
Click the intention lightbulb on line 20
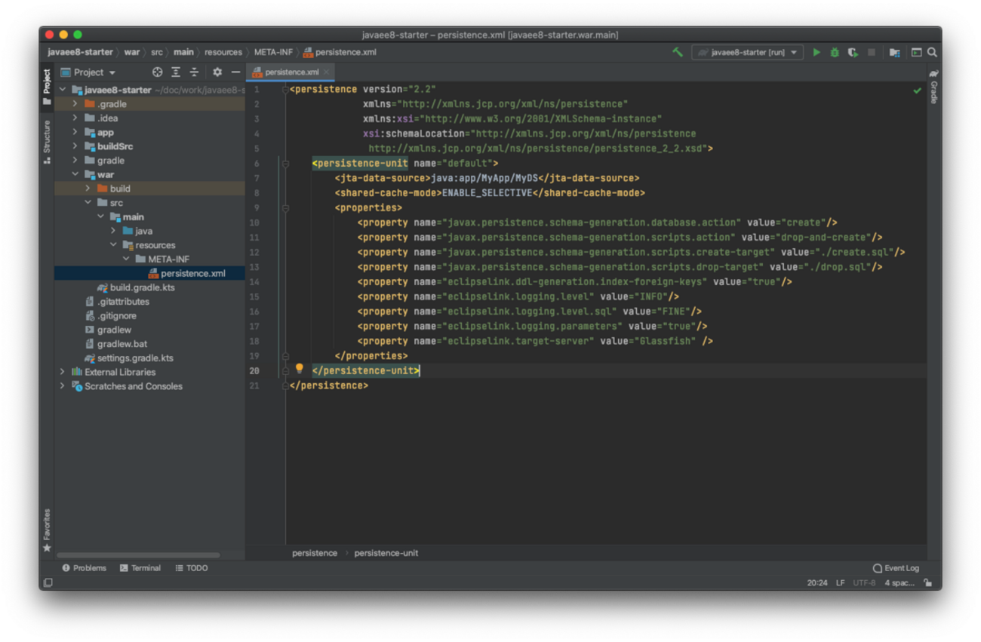pos(299,368)
